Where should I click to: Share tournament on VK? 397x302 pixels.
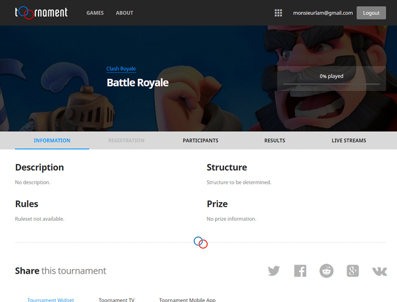[x=379, y=271]
